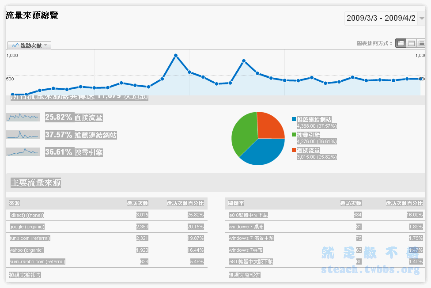Viewport: 431px width, 288px height.
Task: Click the 19.87% cell
Action: [x=196, y=238]
